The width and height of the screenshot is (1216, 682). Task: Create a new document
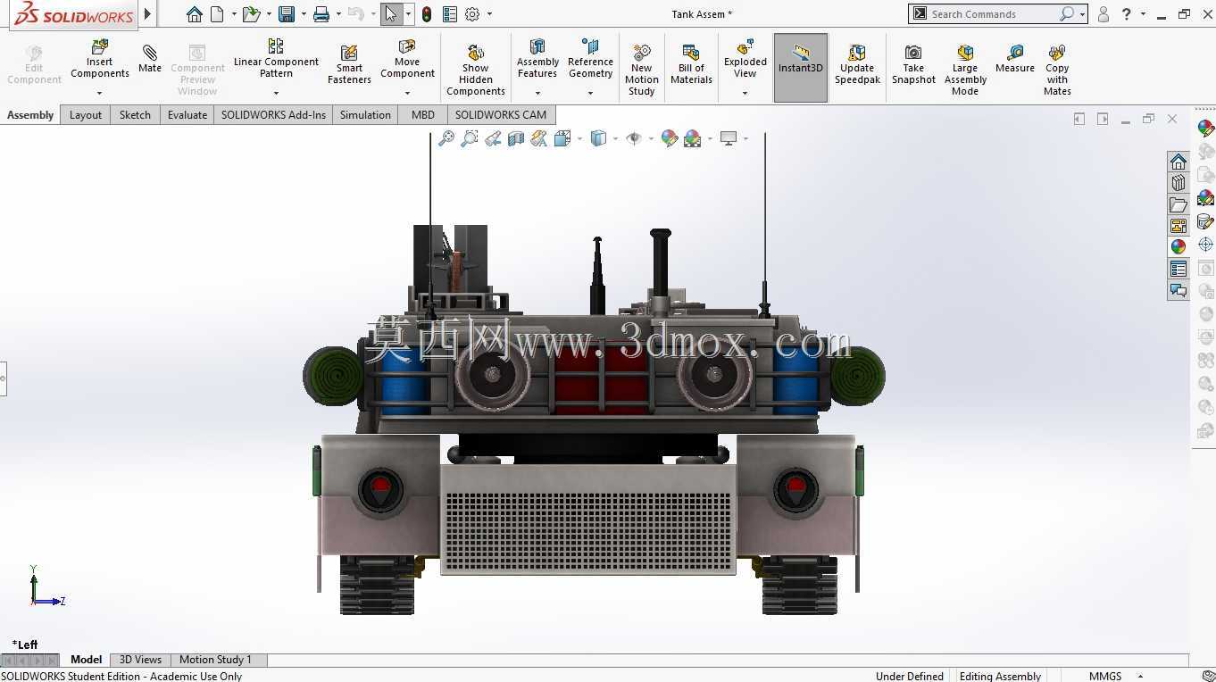(217, 14)
